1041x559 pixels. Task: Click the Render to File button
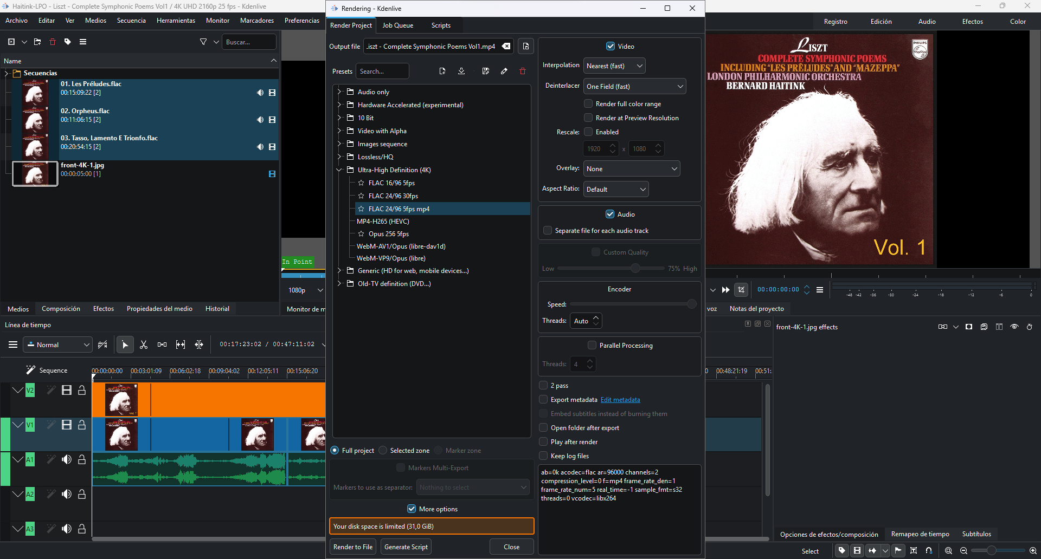pos(353,547)
